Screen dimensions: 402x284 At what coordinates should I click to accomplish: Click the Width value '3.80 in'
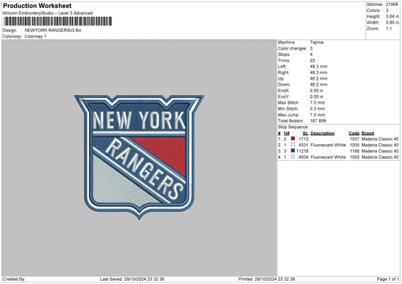pos(392,23)
